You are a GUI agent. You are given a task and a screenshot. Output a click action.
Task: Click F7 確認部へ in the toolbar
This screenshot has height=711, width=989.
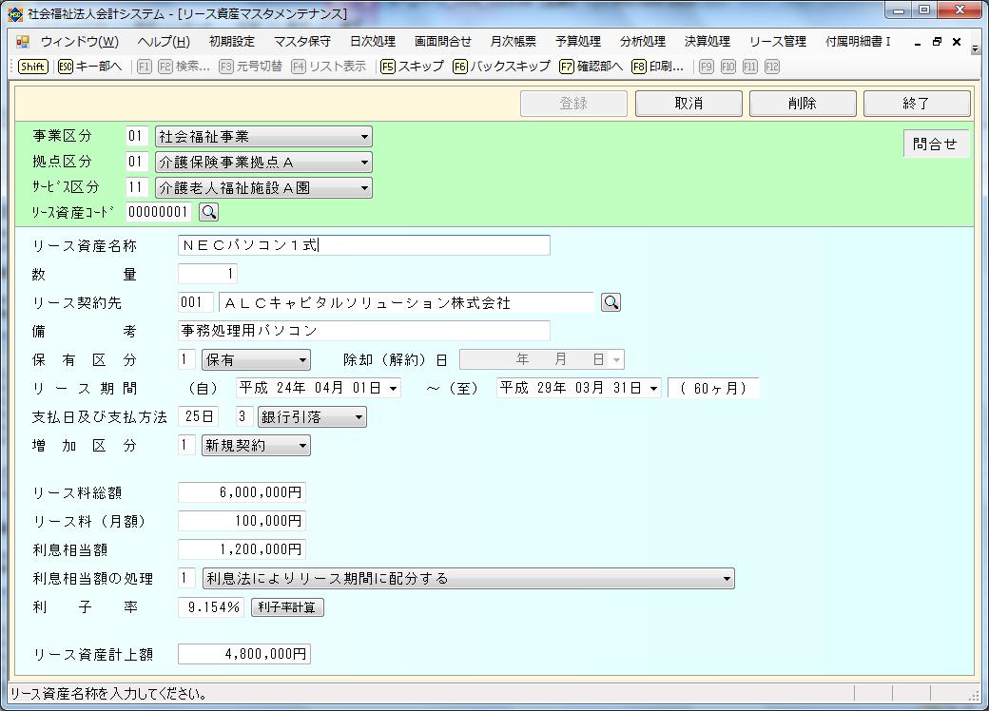[x=591, y=67]
